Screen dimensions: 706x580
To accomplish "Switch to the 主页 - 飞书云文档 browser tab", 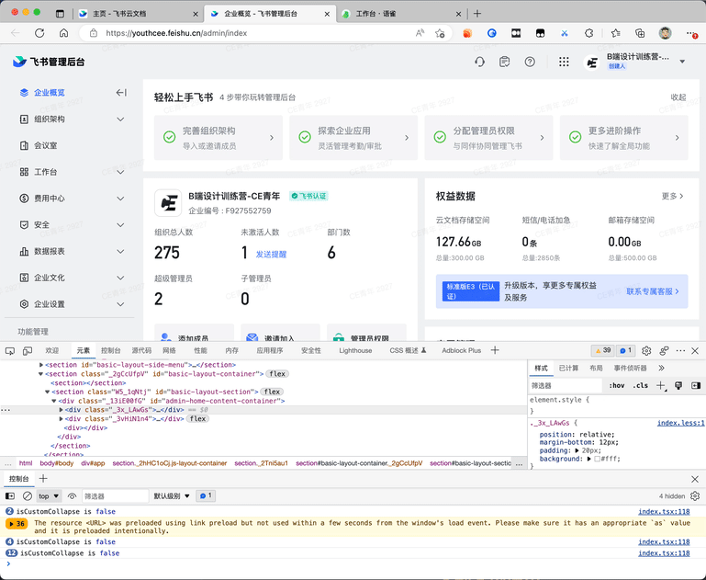I will click(138, 14).
